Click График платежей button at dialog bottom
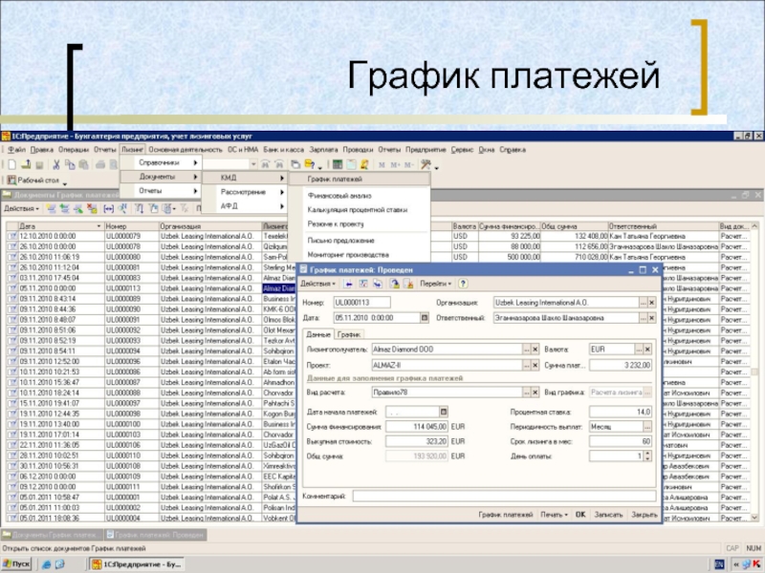The width and height of the screenshot is (765, 573). (x=506, y=515)
